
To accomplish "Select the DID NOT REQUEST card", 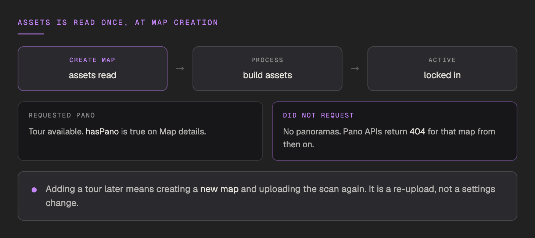I will 395,131.
